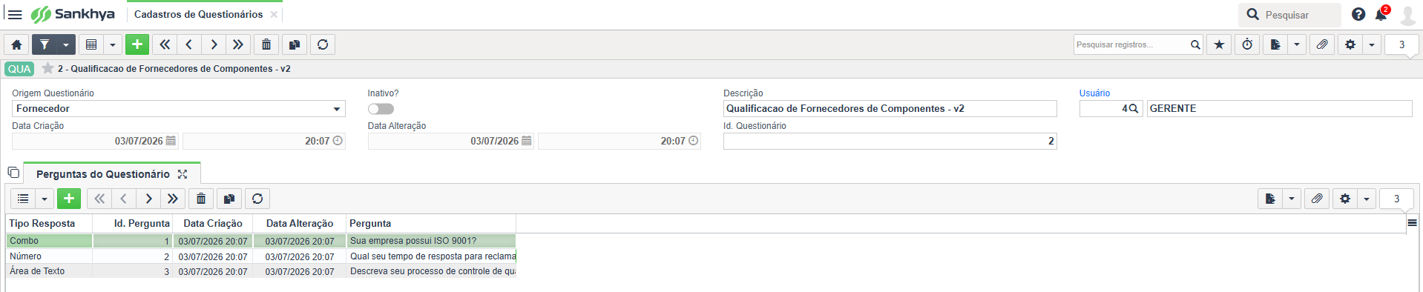
Task: Expand the Perguntas do Questionário tab fullscreen
Action: tap(183, 174)
